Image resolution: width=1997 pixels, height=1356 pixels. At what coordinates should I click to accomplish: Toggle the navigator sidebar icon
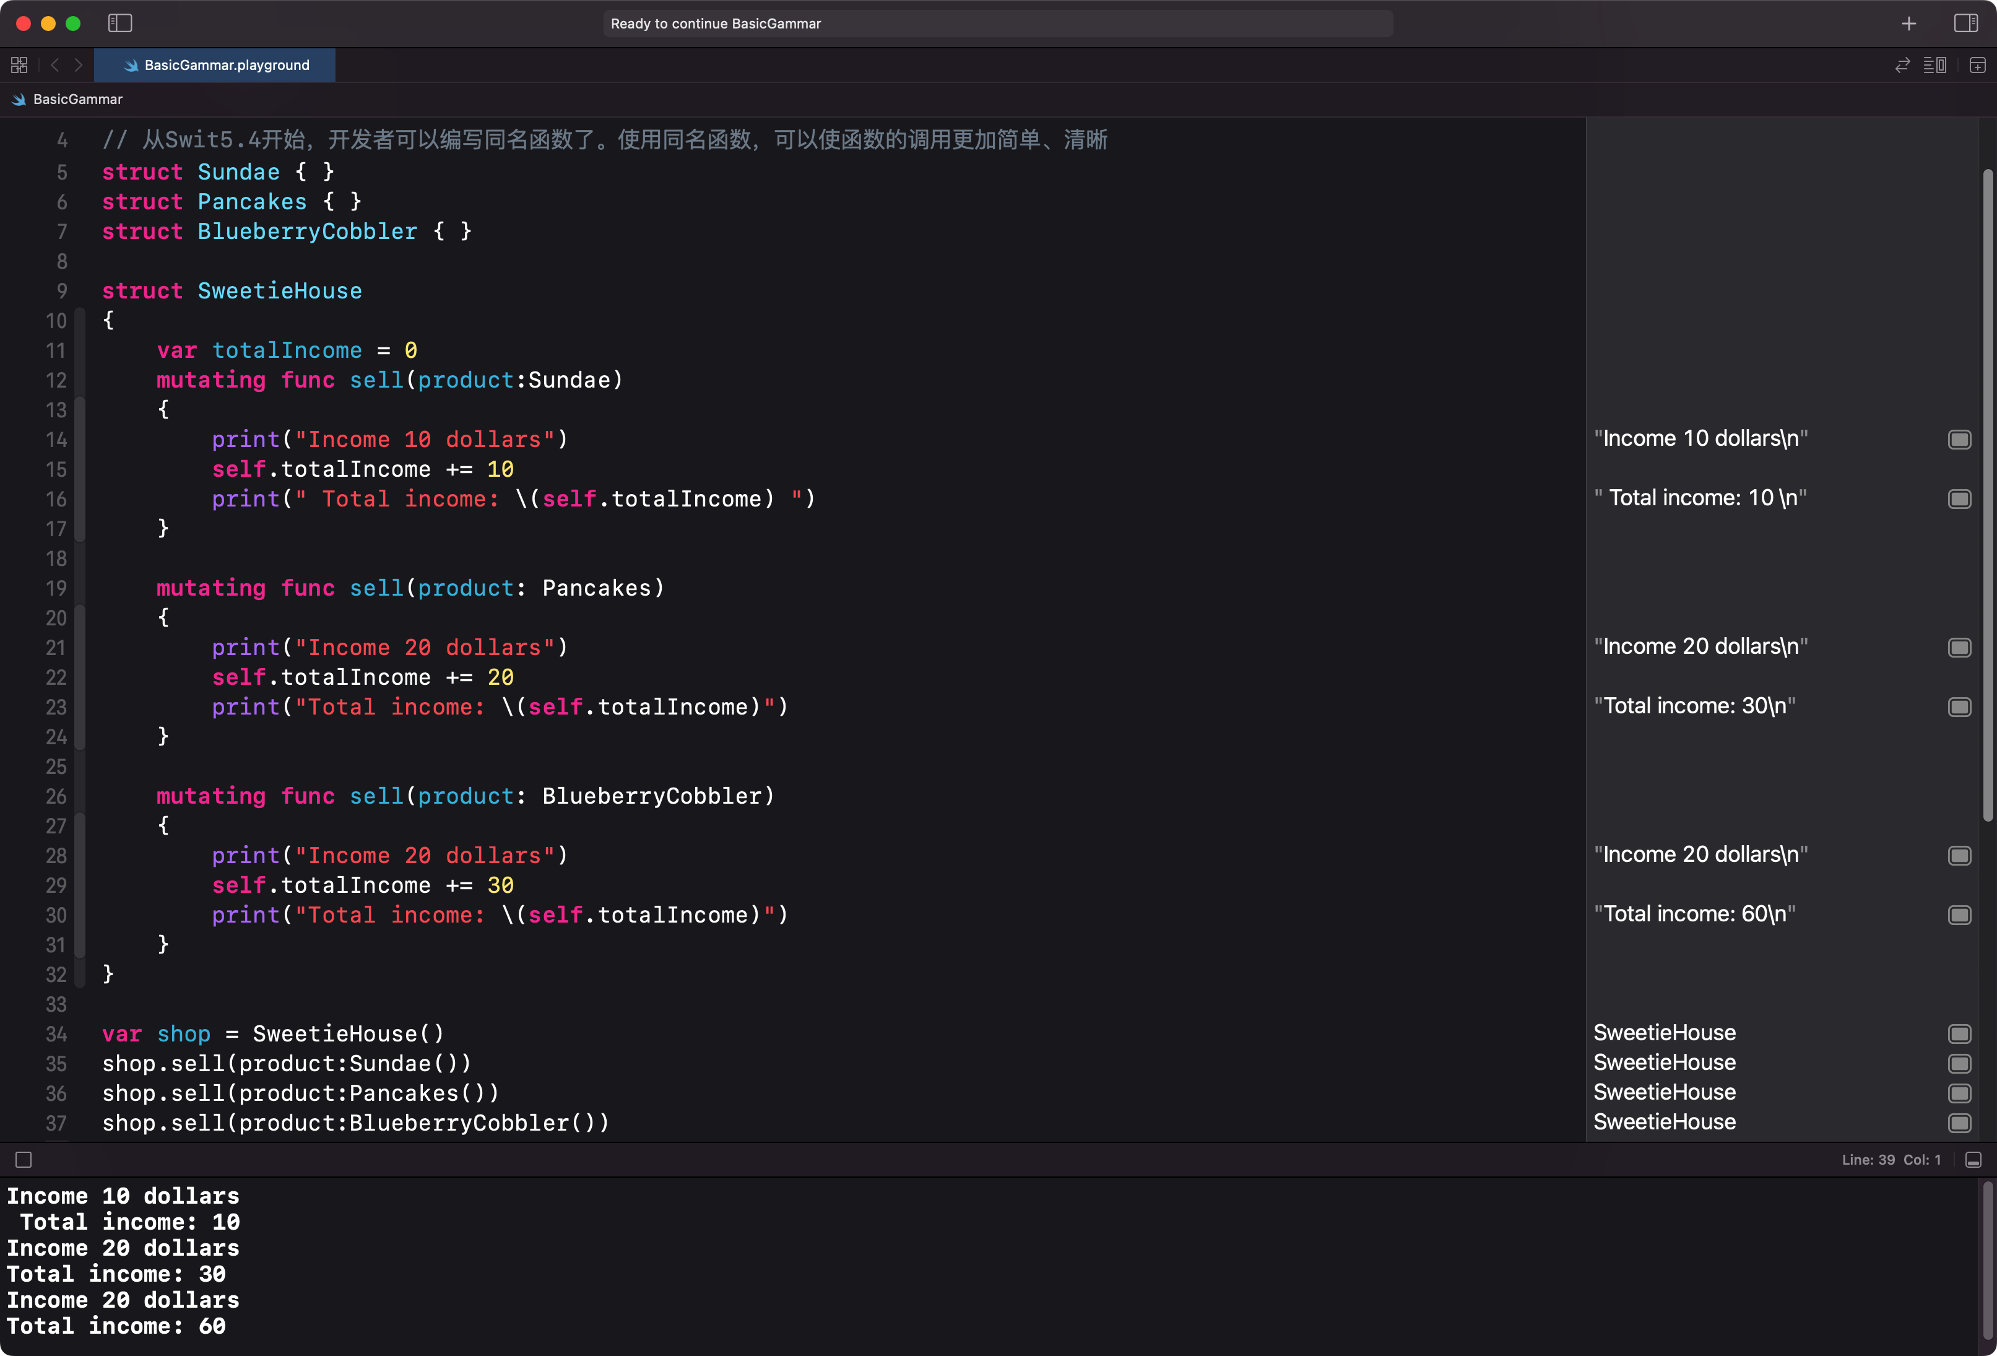tap(119, 23)
